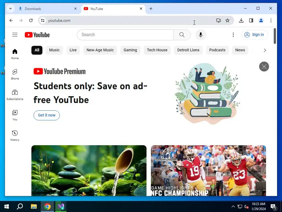Click Get it now button
282x212 pixels.
(x=47, y=115)
